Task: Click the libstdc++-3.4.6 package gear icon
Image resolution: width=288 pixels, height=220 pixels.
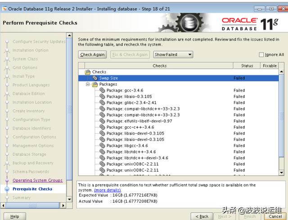Action: coord(102,152)
